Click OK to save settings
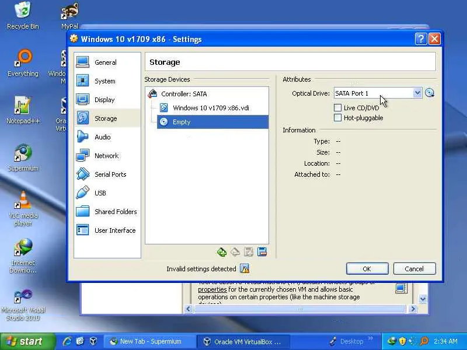This screenshot has width=467, height=350. [x=367, y=269]
